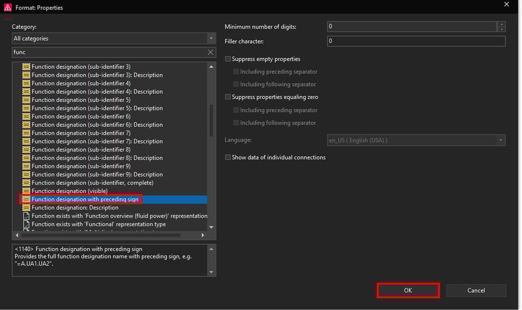Click description box scroll down arrow
The image size is (522, 310).
(x=211, y=272)
